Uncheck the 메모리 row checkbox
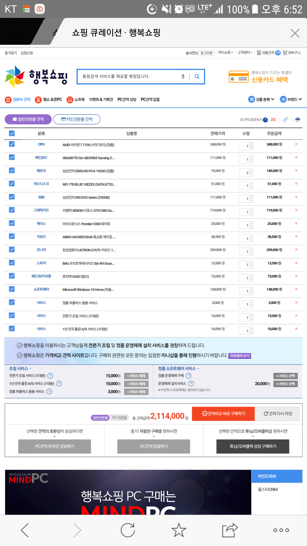The image size is (307, 546). click(x=12, y=170)
